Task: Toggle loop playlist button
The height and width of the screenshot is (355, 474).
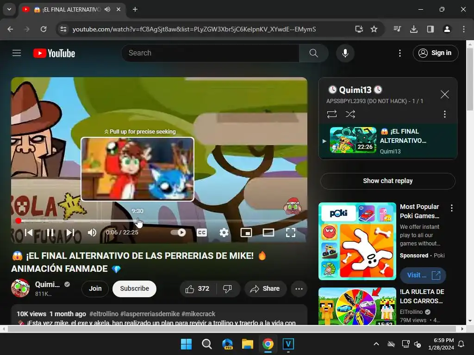Action: pyautogui.click(x=331, y=114)
